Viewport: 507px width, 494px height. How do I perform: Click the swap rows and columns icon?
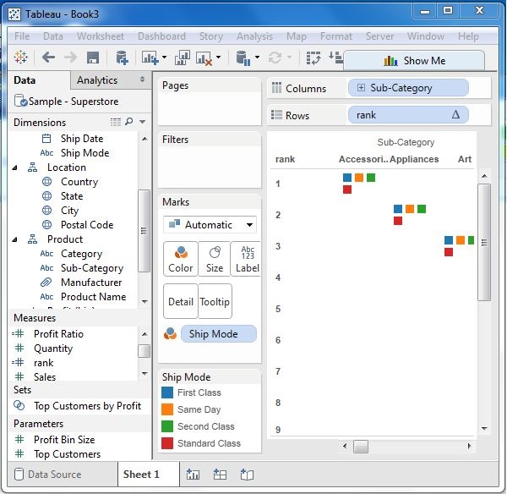(313, 58)
